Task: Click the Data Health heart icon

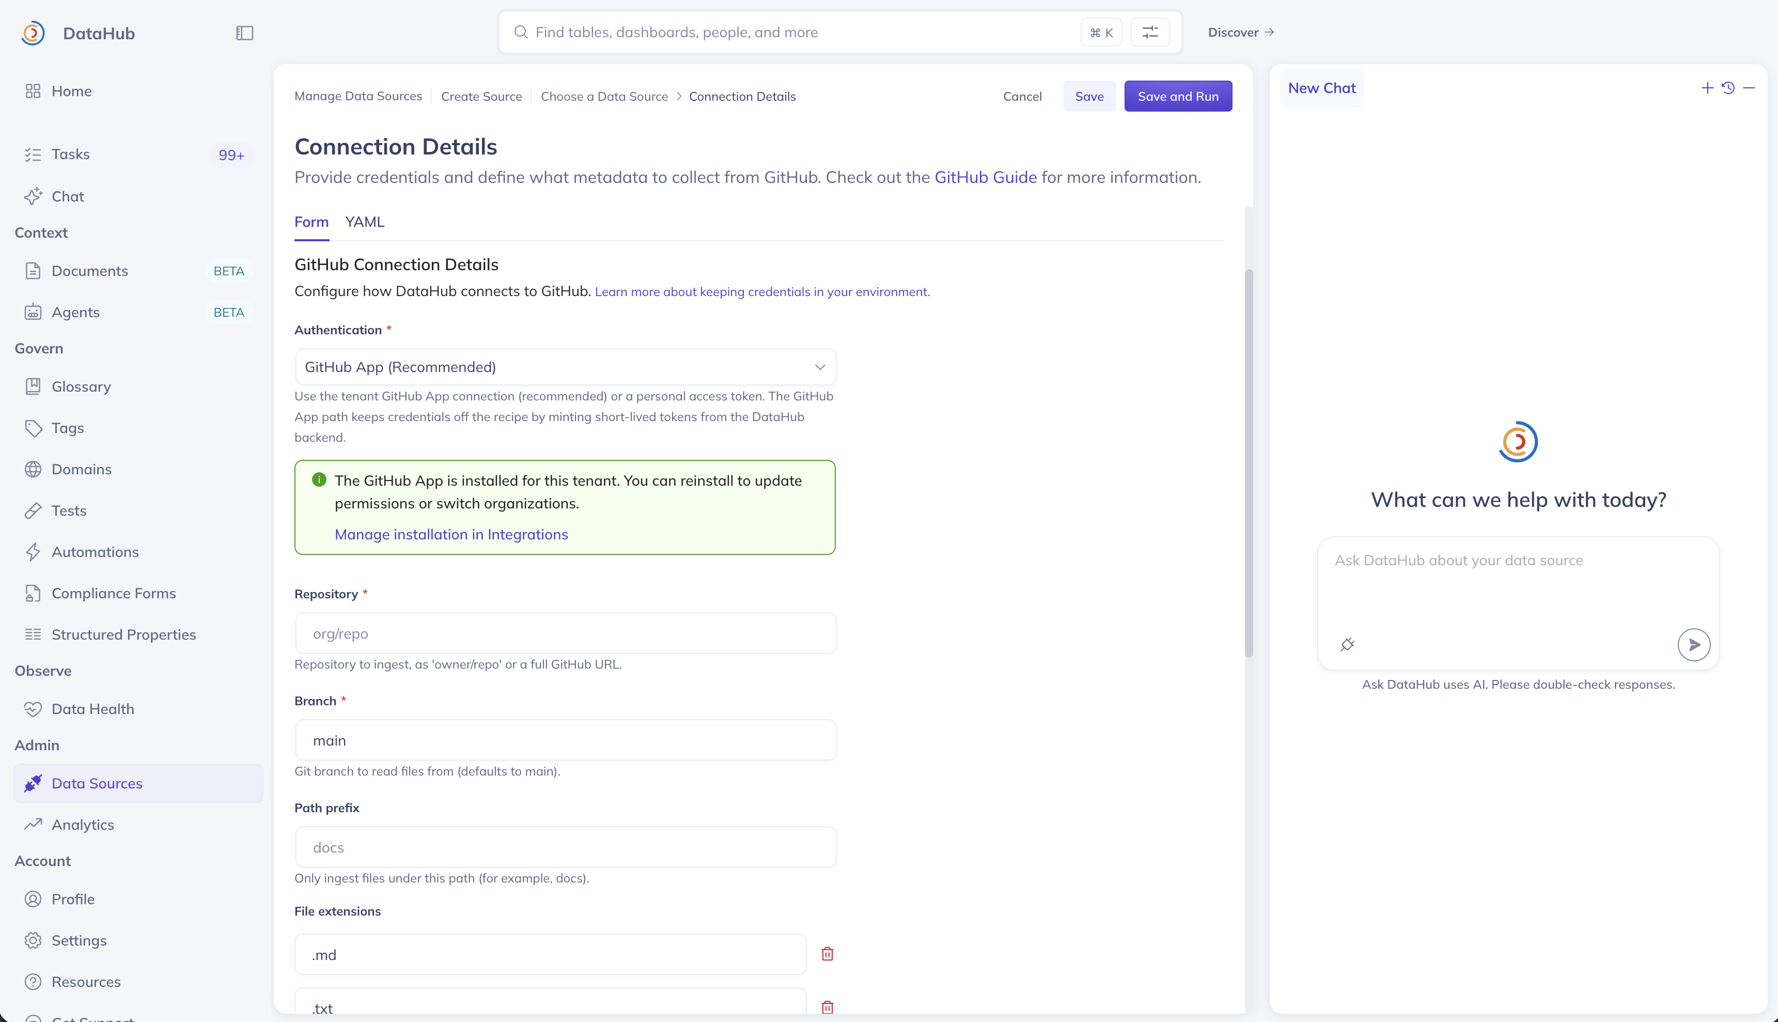Action: point(33,709)
